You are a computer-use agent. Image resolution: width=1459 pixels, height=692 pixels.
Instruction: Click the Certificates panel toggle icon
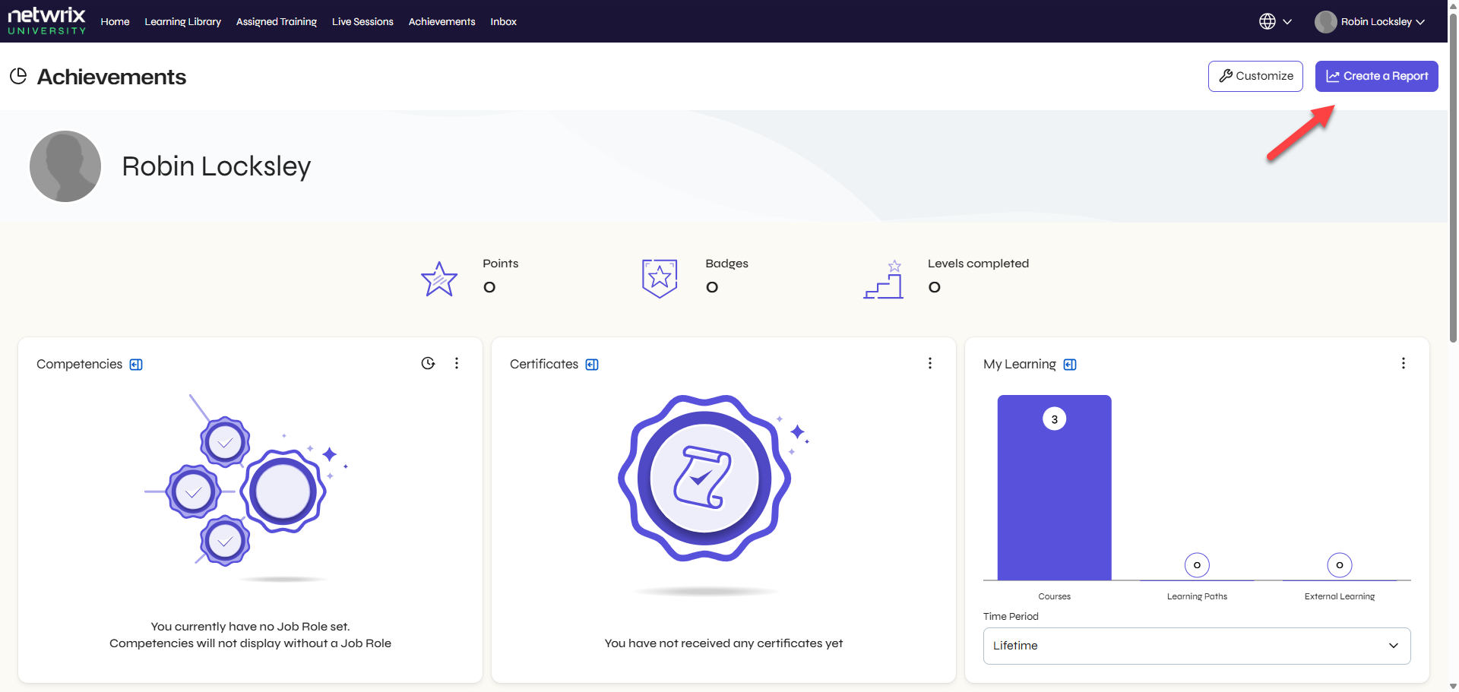(592, 365)
